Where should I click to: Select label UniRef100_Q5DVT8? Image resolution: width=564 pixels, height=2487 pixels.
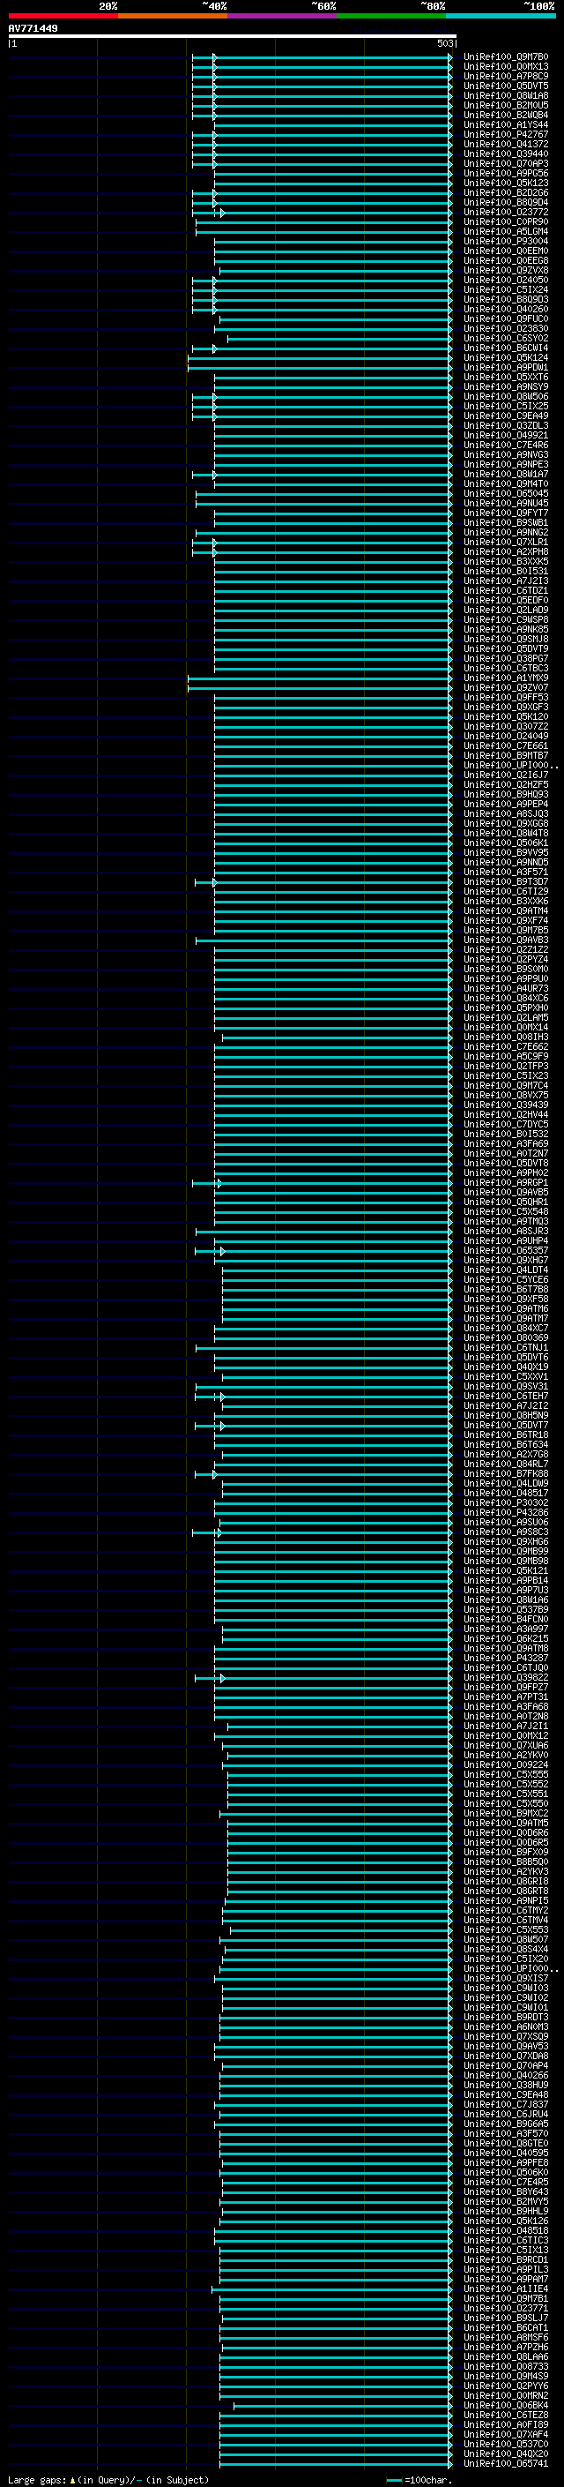[505, 1164]
